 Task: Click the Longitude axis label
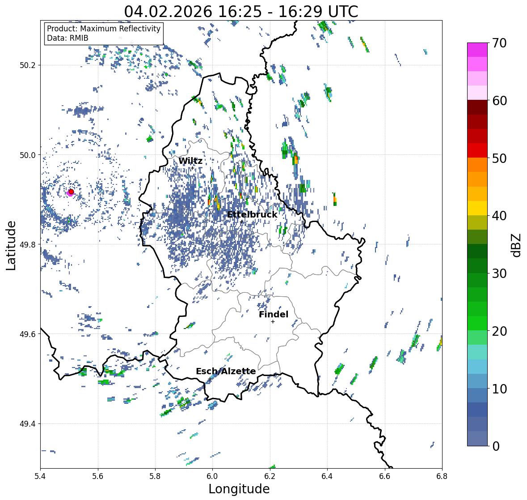(x=239, y=489)
